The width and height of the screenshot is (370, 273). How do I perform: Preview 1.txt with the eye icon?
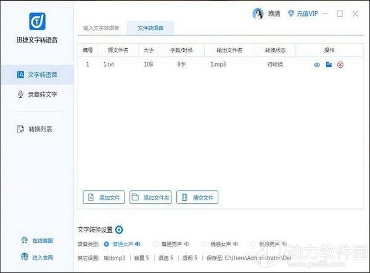(x=317, y=64)
